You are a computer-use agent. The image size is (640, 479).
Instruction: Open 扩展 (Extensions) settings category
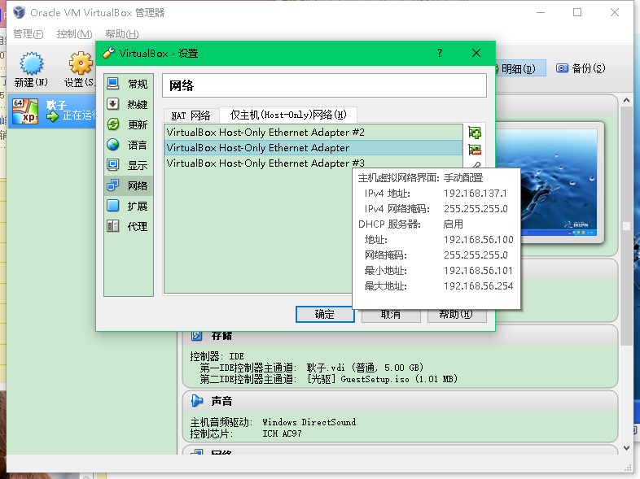click(x=129, y=207)
